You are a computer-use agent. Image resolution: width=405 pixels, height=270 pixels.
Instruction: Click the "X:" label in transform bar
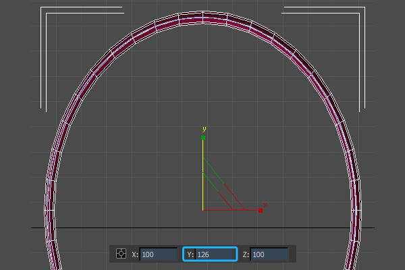[135, 254]
